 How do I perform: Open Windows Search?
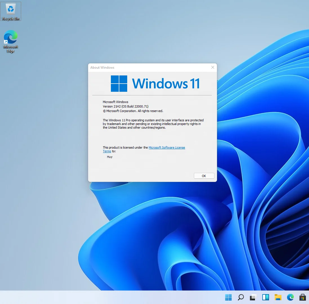pos(241,297)
